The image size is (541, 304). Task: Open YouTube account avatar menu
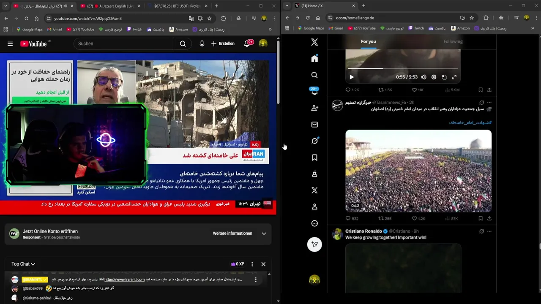[x=263, y=43]
